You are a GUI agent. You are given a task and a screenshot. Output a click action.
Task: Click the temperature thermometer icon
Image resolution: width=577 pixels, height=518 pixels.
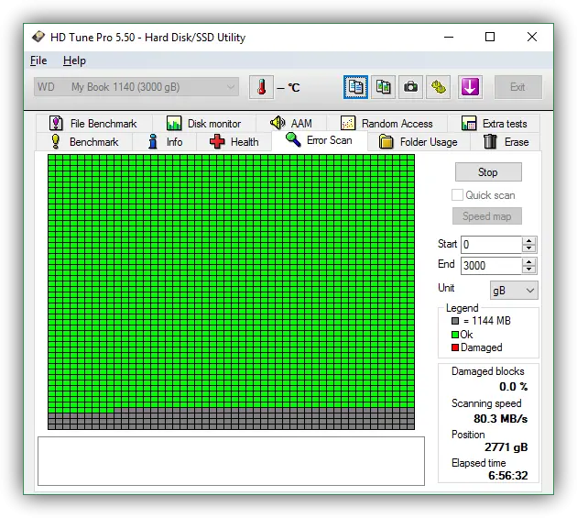point(261,87)
